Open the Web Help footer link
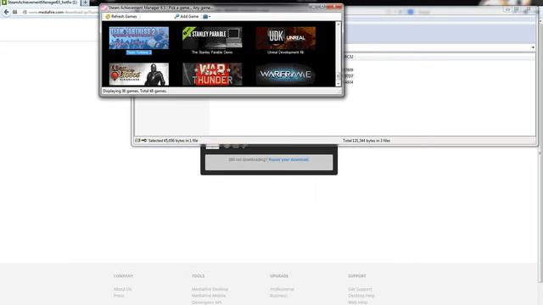543x305 pixels. tap(357, 302)
